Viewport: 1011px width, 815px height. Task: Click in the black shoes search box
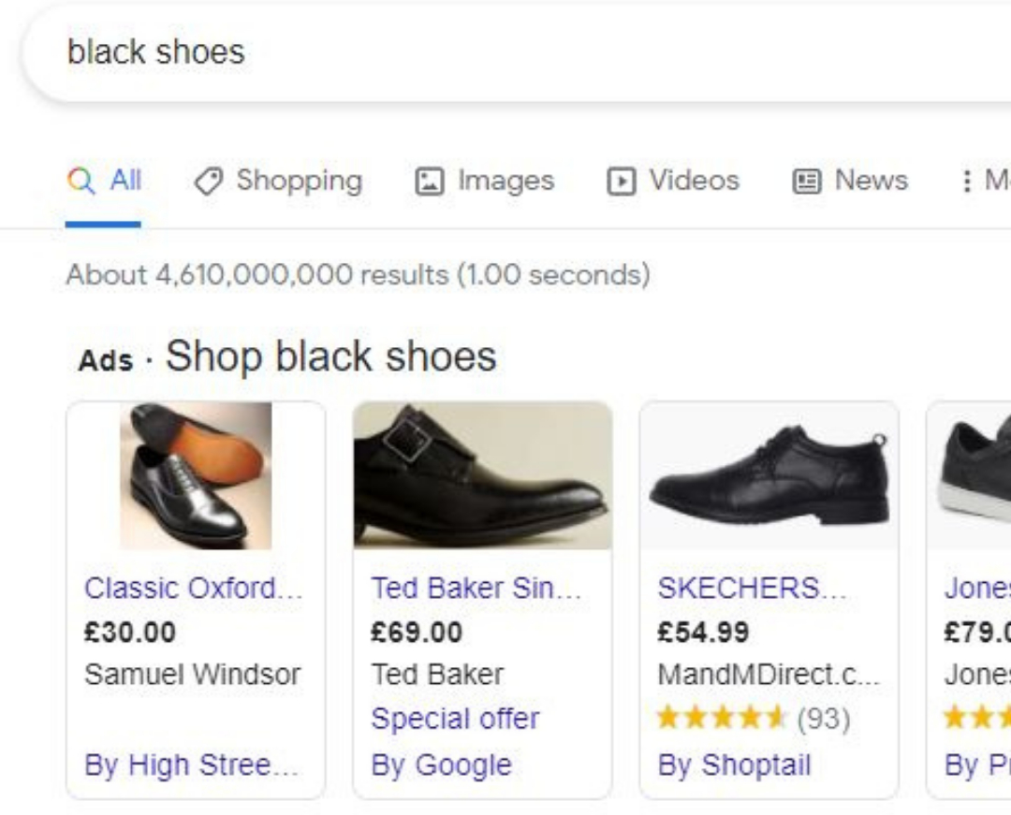468,52
